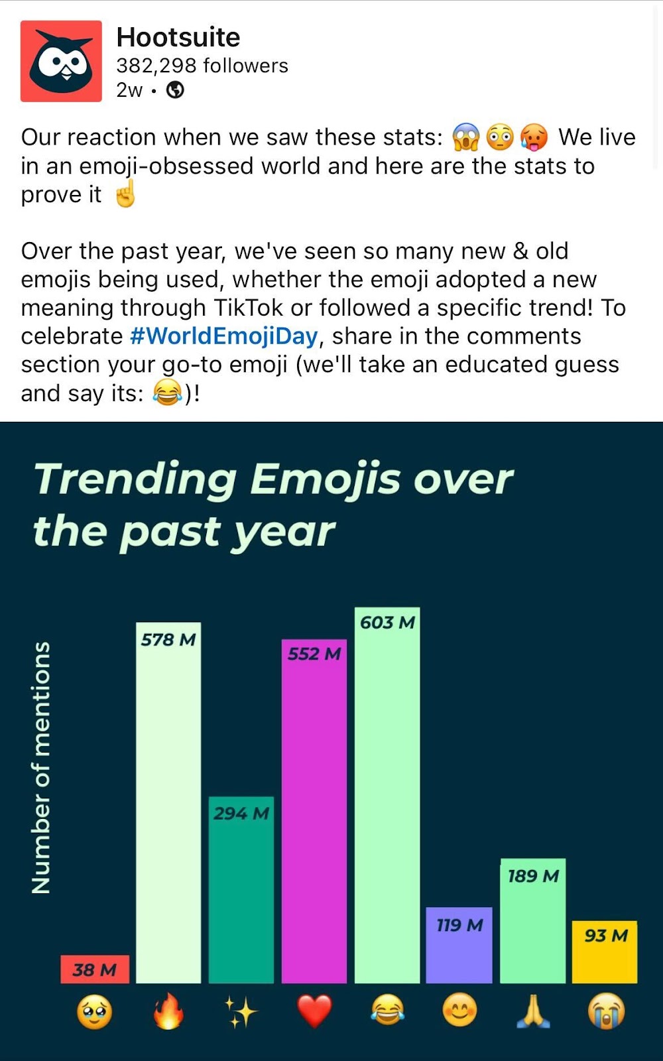Select the pale green 578 M bar

click(x=168, y=802)
